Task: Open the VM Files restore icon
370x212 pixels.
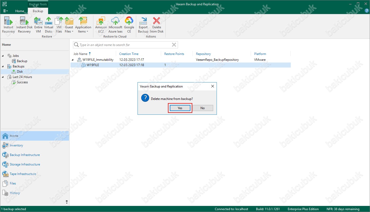Action: click(x=59, y=25)
